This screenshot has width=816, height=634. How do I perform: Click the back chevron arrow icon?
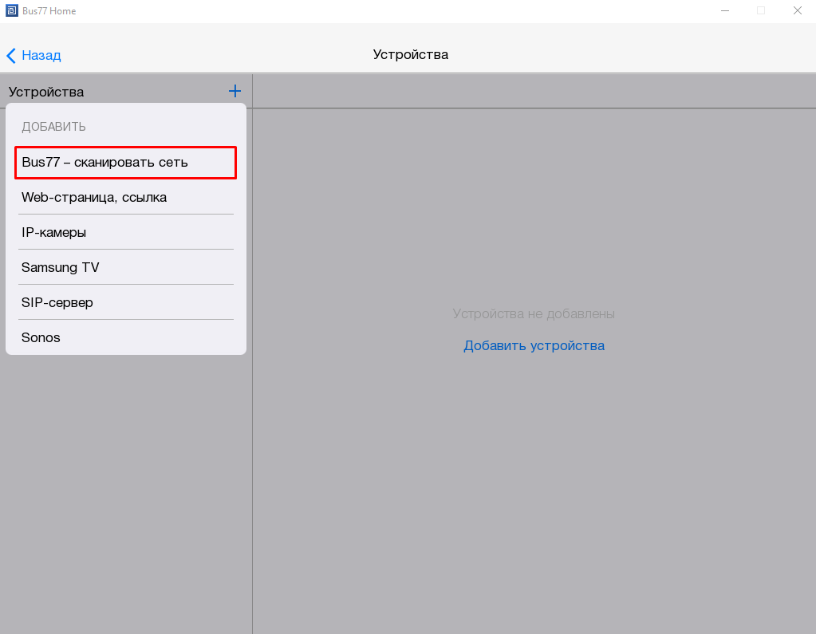point(11,55)
